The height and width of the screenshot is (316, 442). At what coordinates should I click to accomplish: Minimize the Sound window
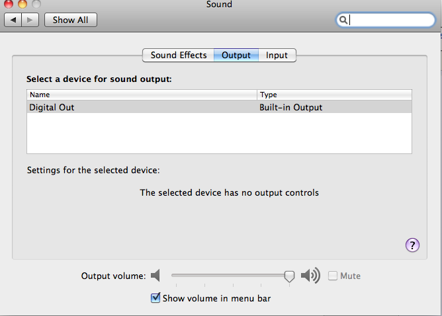pos(22,4)
